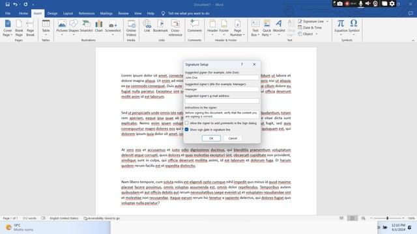Screen dimensions: 417x234
Task: Click Accessibility: Good to go status
Action: (x=102, y=218)
